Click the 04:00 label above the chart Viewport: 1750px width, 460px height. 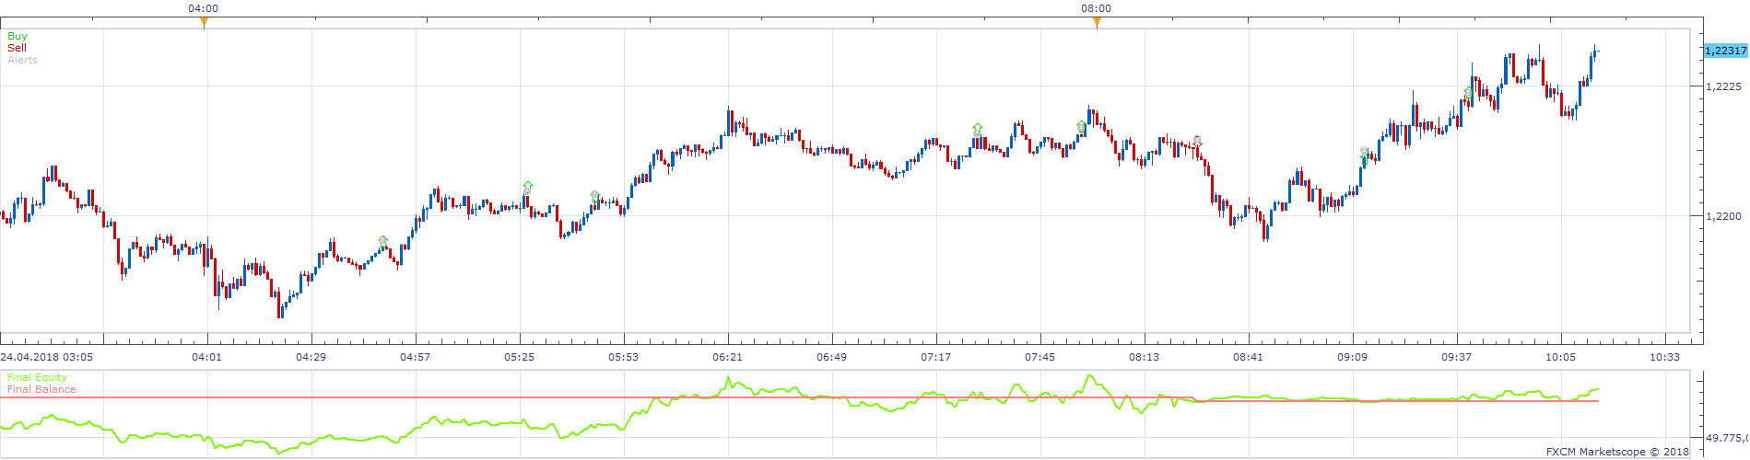click(x=204, y=8)
